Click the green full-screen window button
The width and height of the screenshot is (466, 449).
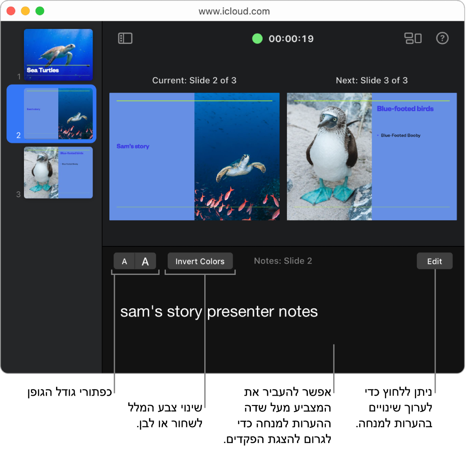click(40, 11)
